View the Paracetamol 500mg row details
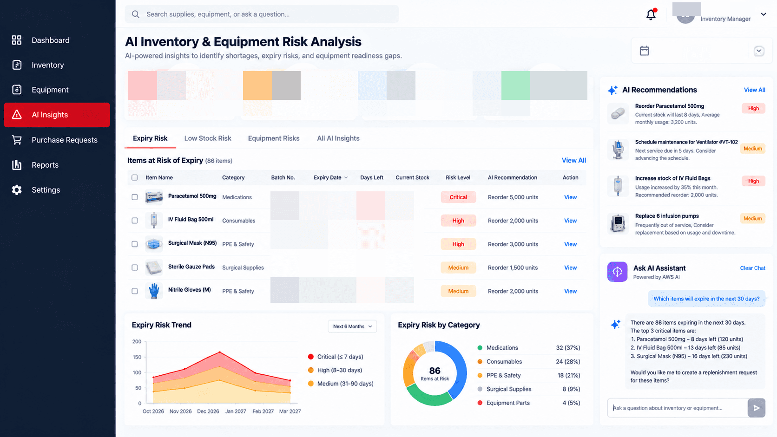The height and width of the screenshot is (437, 777). pos(570,197)
